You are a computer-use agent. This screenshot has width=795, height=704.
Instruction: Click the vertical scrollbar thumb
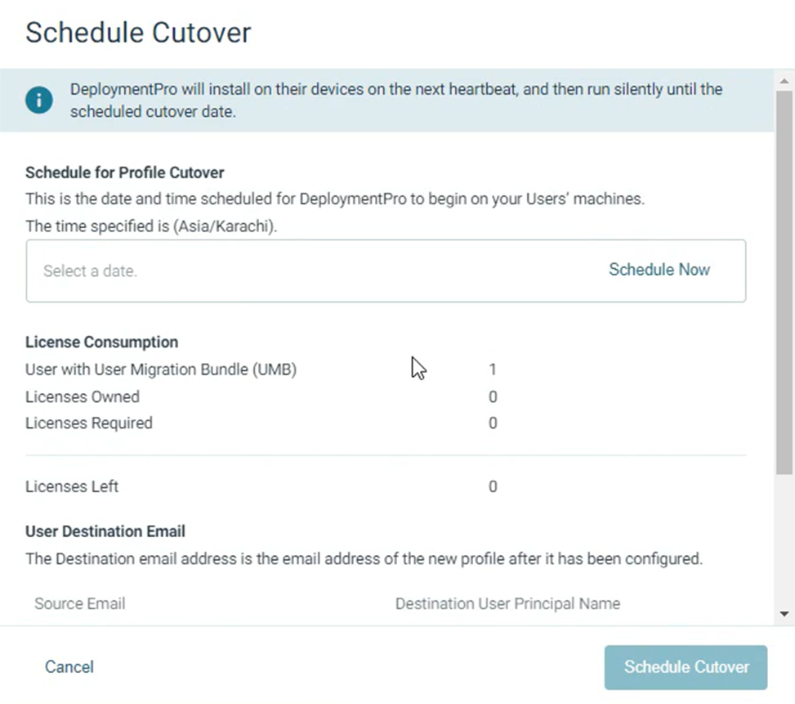[x=784, y=278]
